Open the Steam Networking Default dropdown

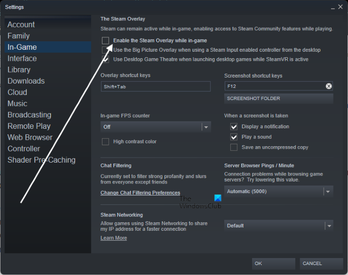[x=278, y=226]
